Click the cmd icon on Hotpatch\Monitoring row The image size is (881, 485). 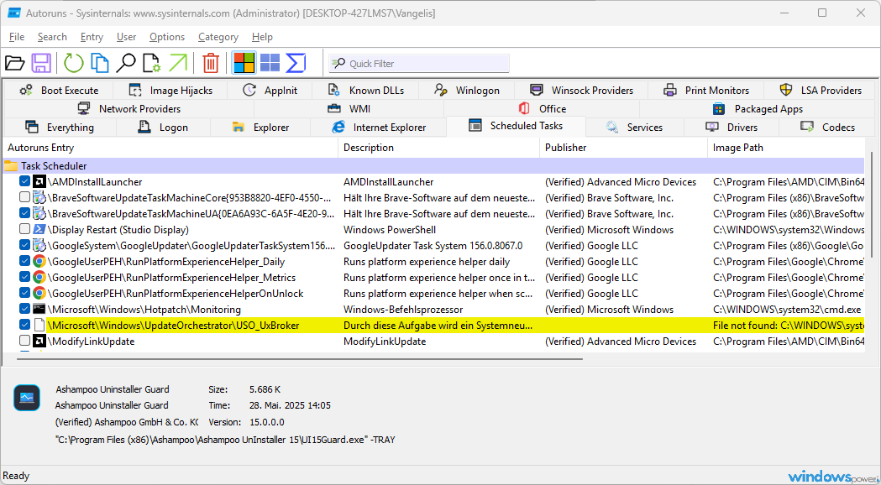(x=39, y=310)
